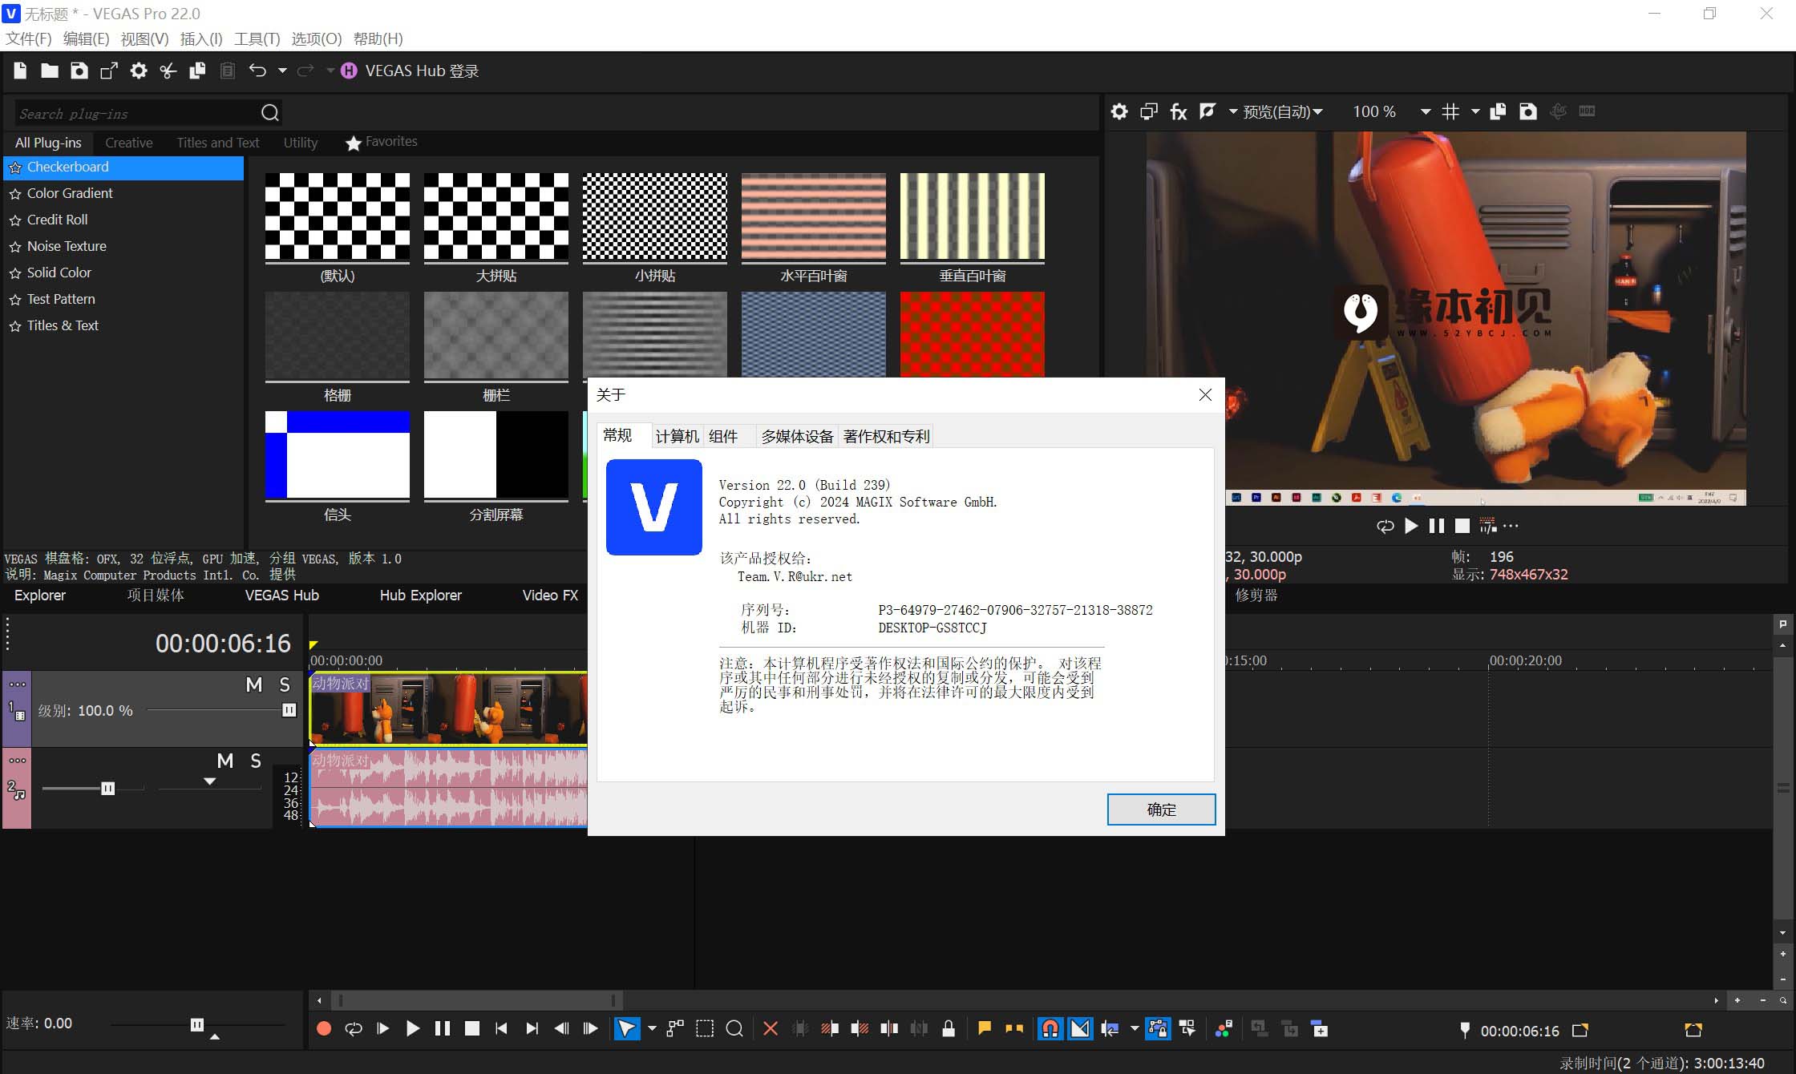This screenshot has width=1796, height=1074.
Task: Expand the undo history dropdown arrow
Action: point(282,71)
